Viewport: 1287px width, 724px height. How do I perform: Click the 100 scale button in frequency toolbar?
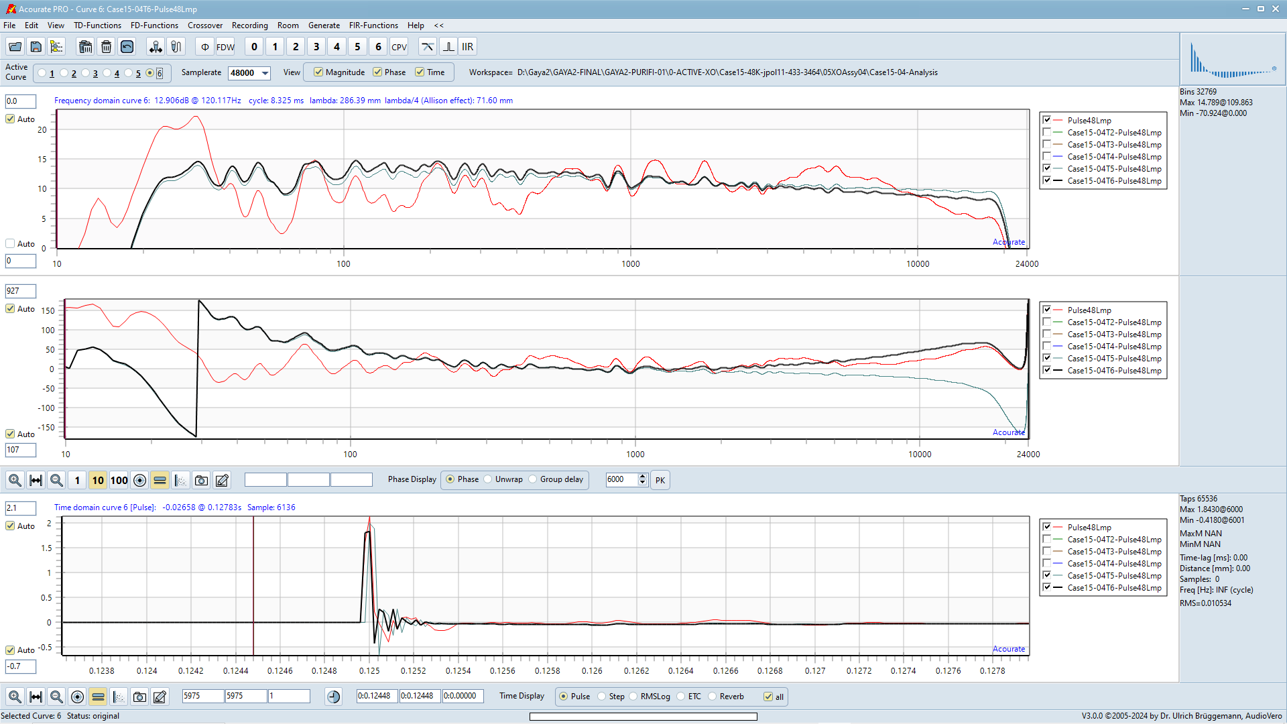click(x=119, y=480)
